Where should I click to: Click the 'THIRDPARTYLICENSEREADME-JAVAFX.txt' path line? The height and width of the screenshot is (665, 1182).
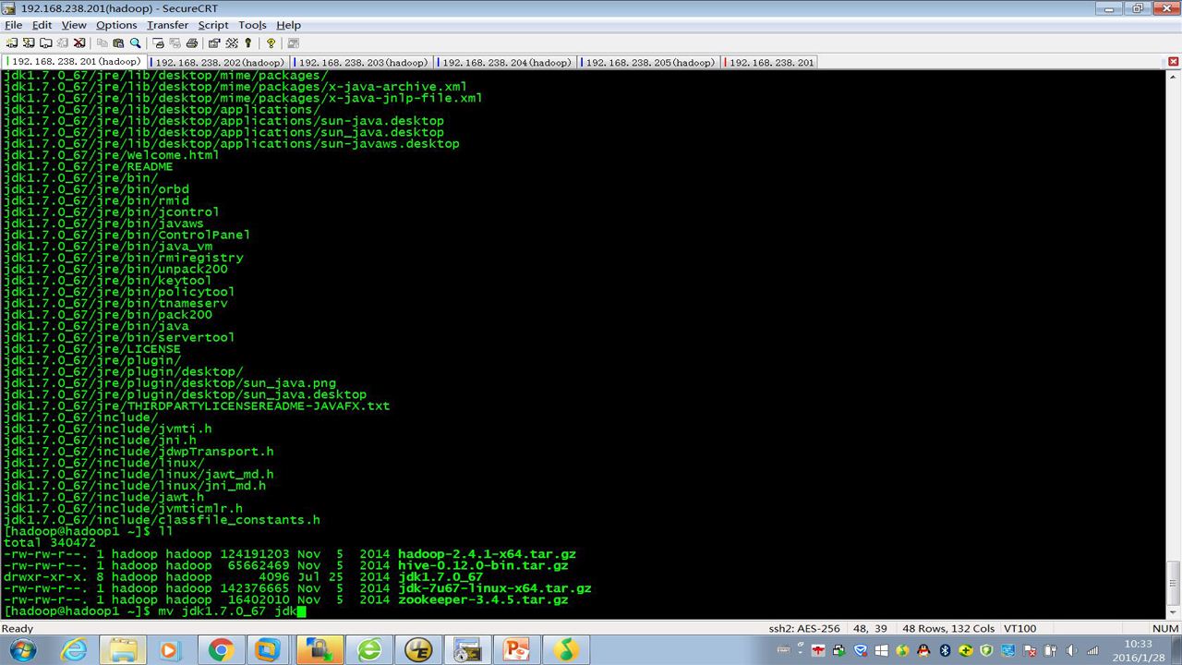[x=197, y=405]
